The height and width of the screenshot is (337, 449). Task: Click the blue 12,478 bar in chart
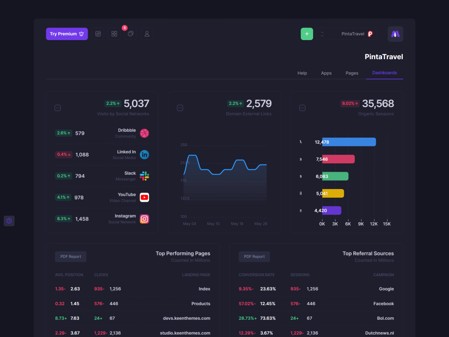point(349,142)
